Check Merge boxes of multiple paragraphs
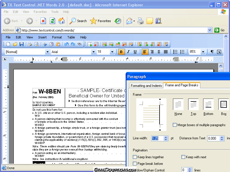This screenshot has width=230, height=172. pyautogui.click(x=175, y=125)
